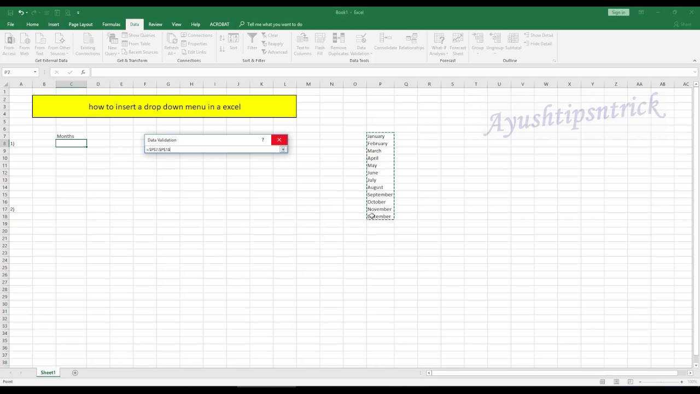Screen dimensions: 700x394
Task: Click Remove Duplicates icon
Action: (339, 44)
